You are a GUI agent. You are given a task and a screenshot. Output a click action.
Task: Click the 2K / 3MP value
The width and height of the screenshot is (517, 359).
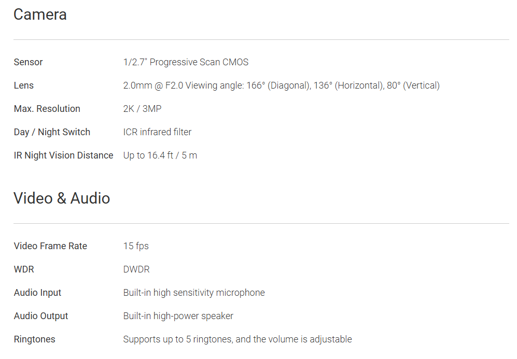142,109
